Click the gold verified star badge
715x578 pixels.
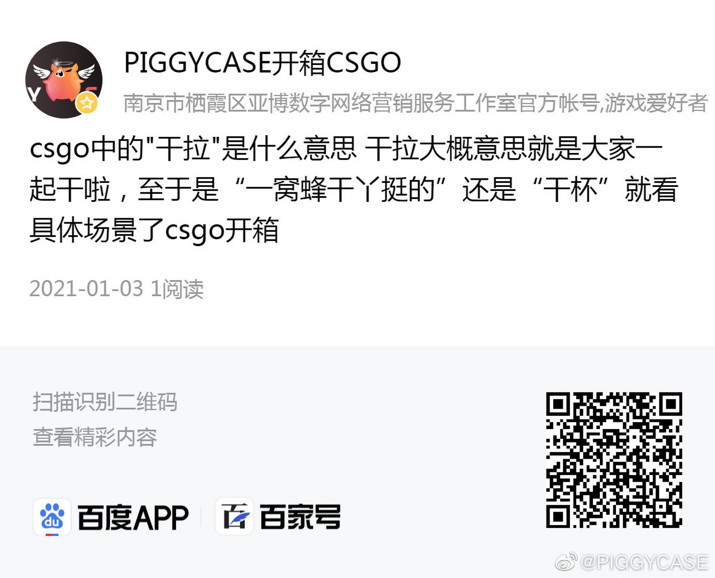coord(87,103)
